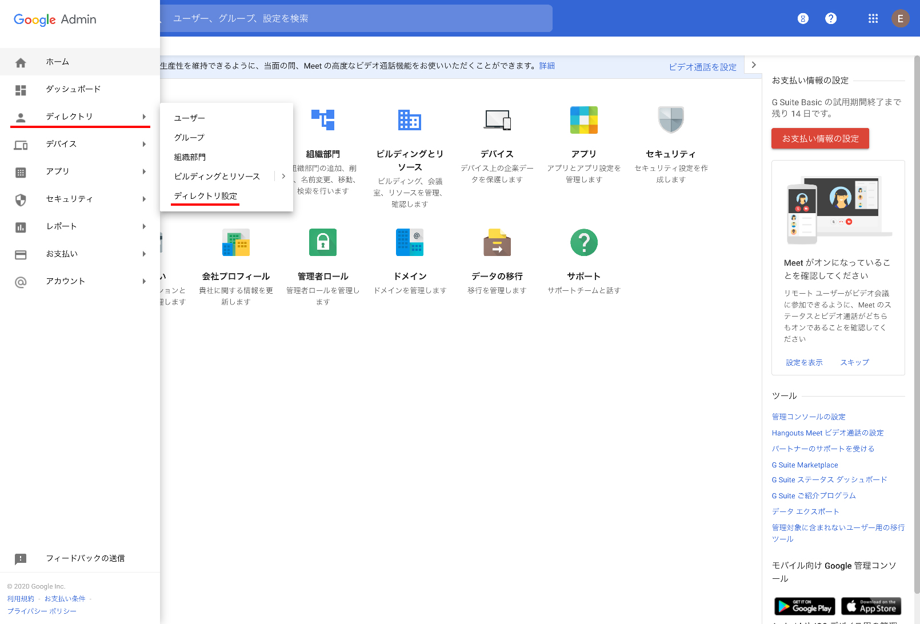
Task: Click the Google Play store badge
Action: click(805, 606)
